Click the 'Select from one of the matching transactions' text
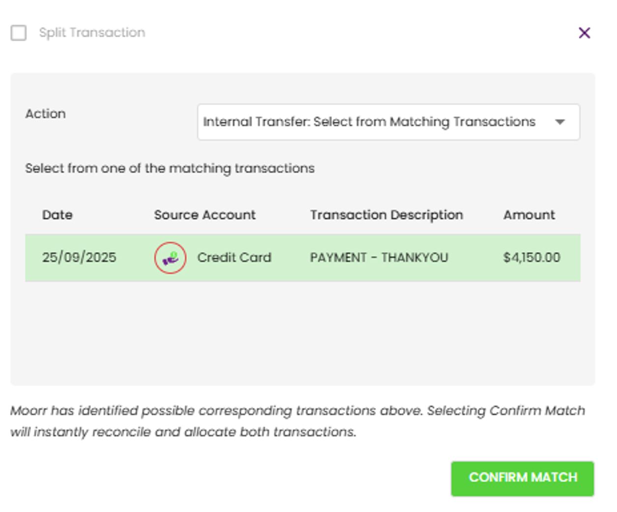Image resolution: width=617 pixels, height=512 pixels. (170, 168)
